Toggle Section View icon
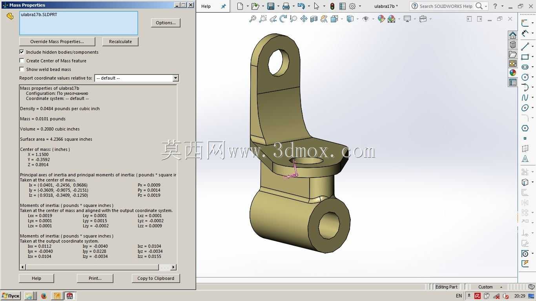The height and width of the screenshot is (301, 536). (314, 19)
